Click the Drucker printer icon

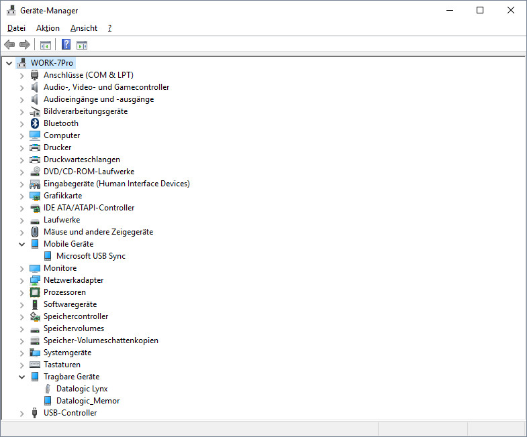(35, 147)
